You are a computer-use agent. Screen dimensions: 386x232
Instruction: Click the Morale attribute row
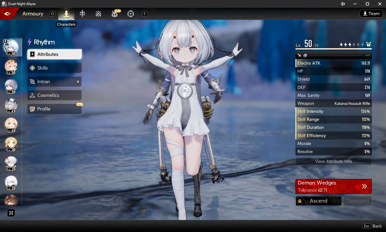334,144
